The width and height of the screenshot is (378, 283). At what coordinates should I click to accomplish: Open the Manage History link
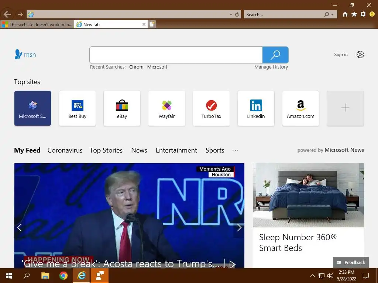[x=271, y=67]
